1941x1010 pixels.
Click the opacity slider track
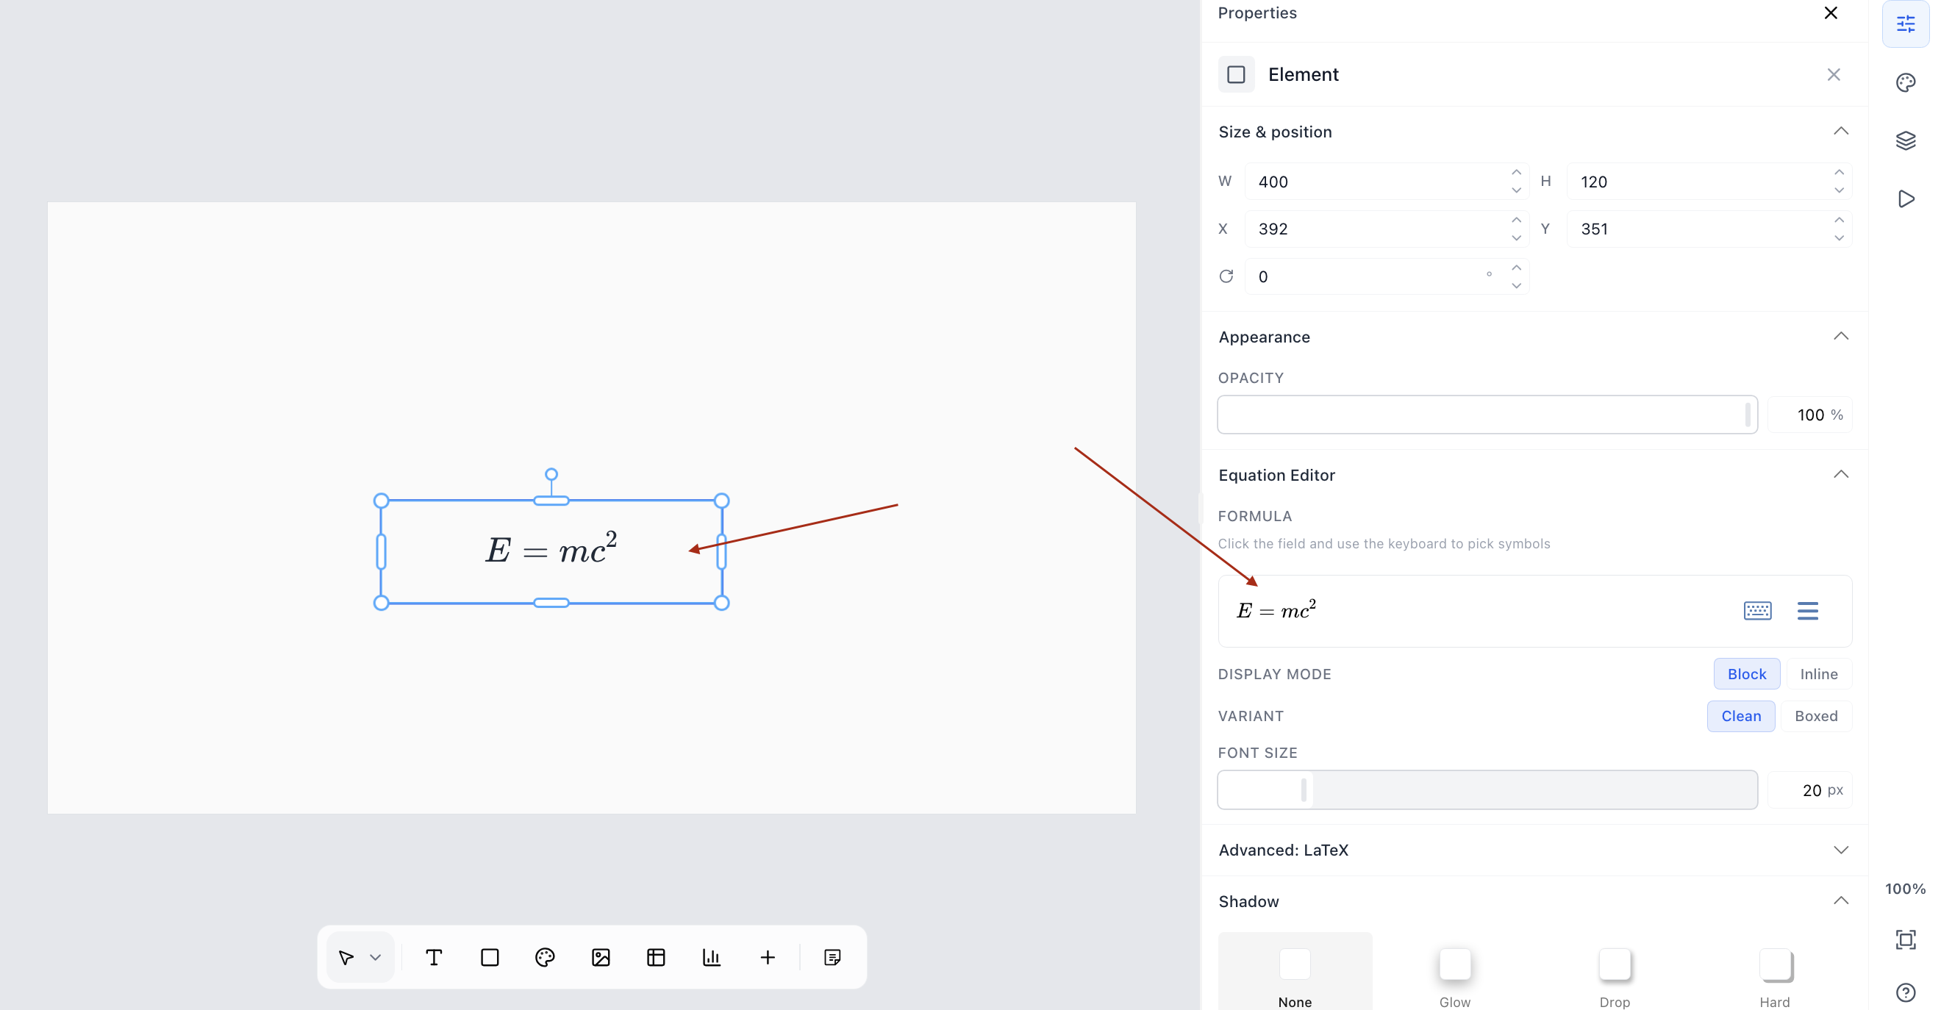(1487, 415)
